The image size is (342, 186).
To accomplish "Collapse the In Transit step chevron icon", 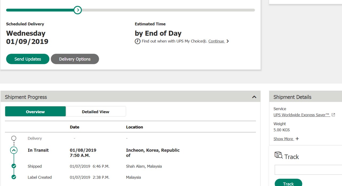I will (x=14, y=150).
